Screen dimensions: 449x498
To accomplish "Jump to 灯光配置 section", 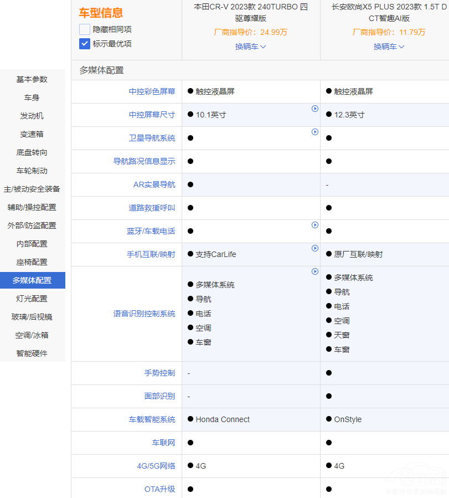I will pos(32,299).
